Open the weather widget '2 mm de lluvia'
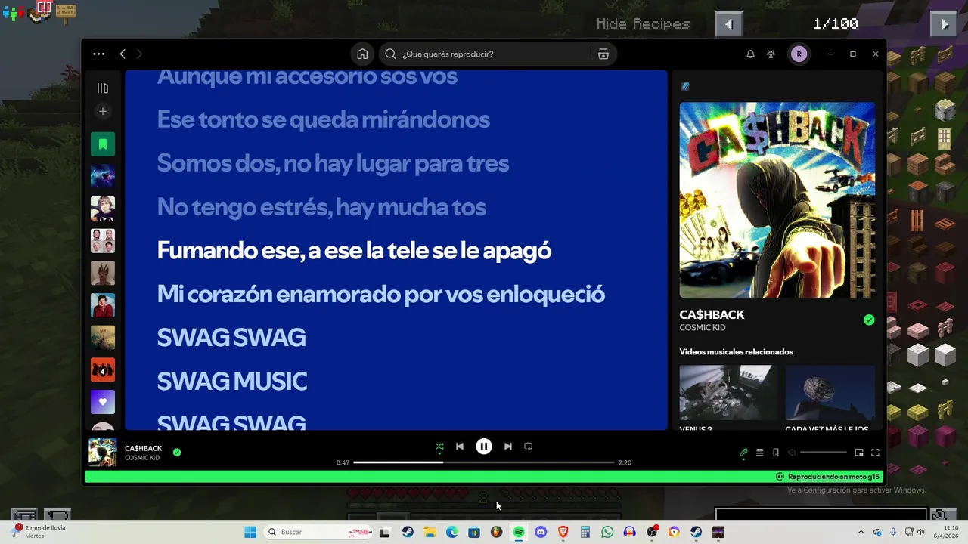968x544 pixels. click(x=39, y=532)
